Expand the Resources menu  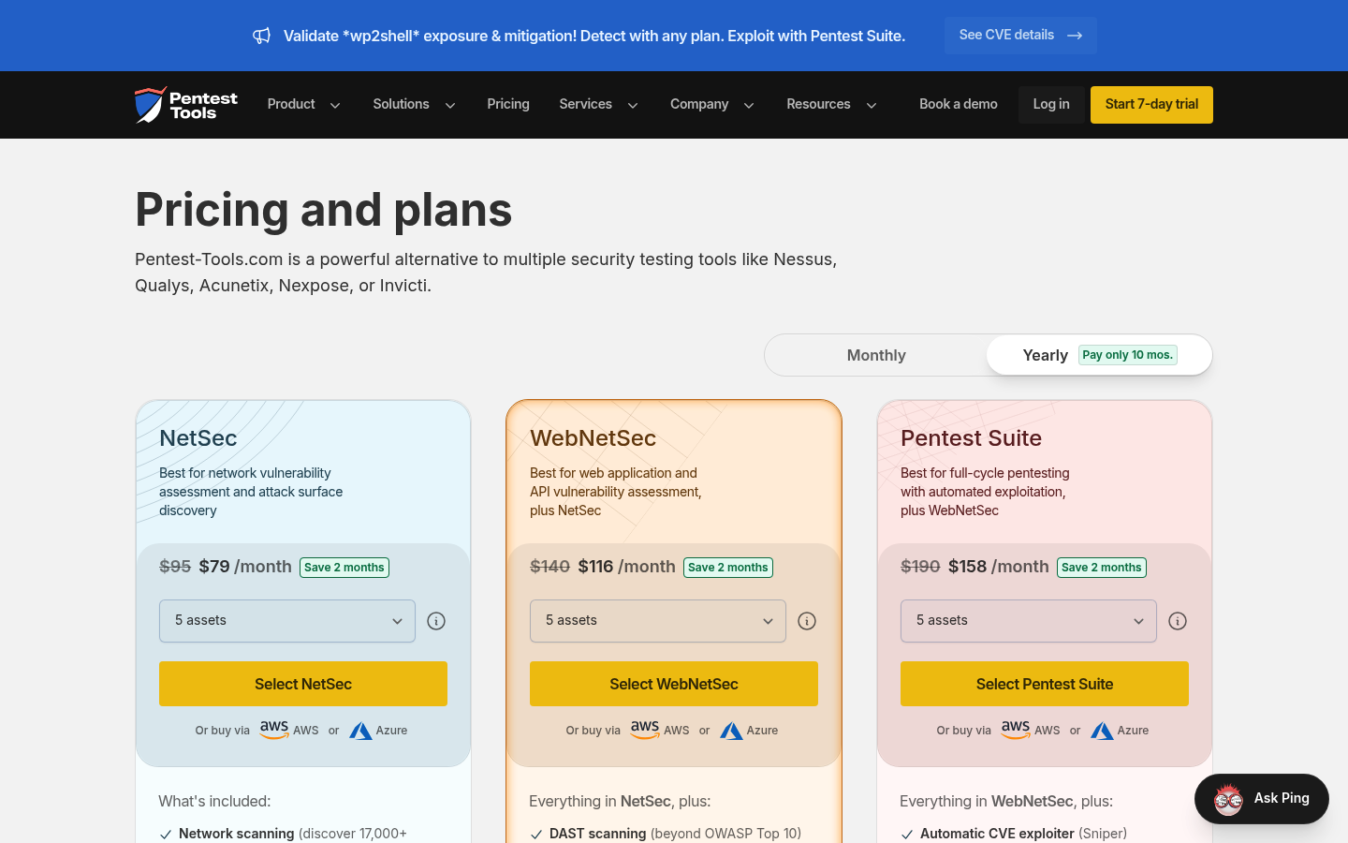point(831,105)
